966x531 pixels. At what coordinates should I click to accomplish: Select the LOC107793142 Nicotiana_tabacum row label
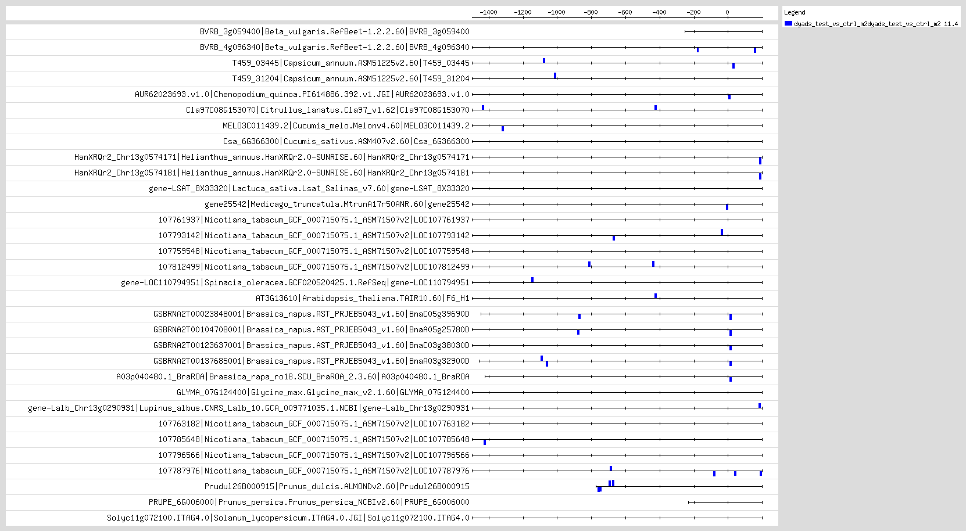coord(314,235)
